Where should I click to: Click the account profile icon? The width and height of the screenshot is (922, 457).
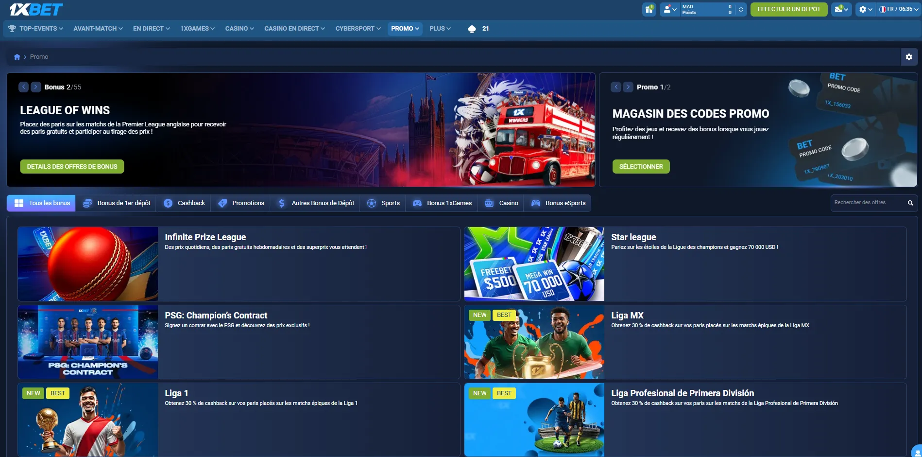(x=668, y=9)
